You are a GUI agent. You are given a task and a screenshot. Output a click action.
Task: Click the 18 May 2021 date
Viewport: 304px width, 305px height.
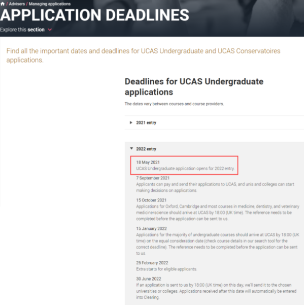coord(148,162)
